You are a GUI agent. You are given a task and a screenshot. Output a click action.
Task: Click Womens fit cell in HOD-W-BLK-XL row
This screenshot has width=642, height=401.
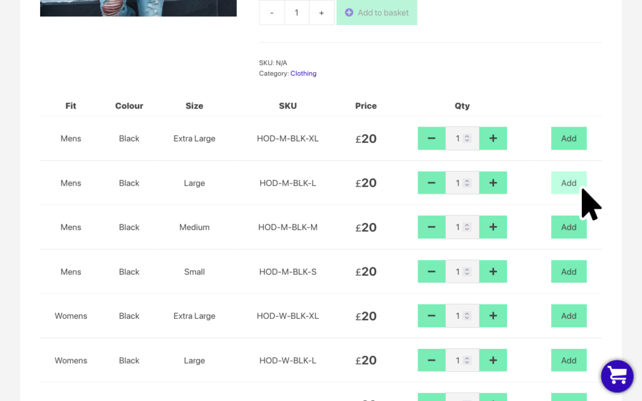pyautogui.click(x=71, y=316)
